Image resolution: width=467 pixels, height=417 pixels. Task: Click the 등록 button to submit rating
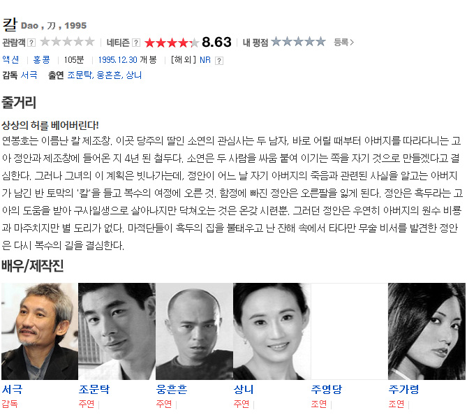pos(343,43)
